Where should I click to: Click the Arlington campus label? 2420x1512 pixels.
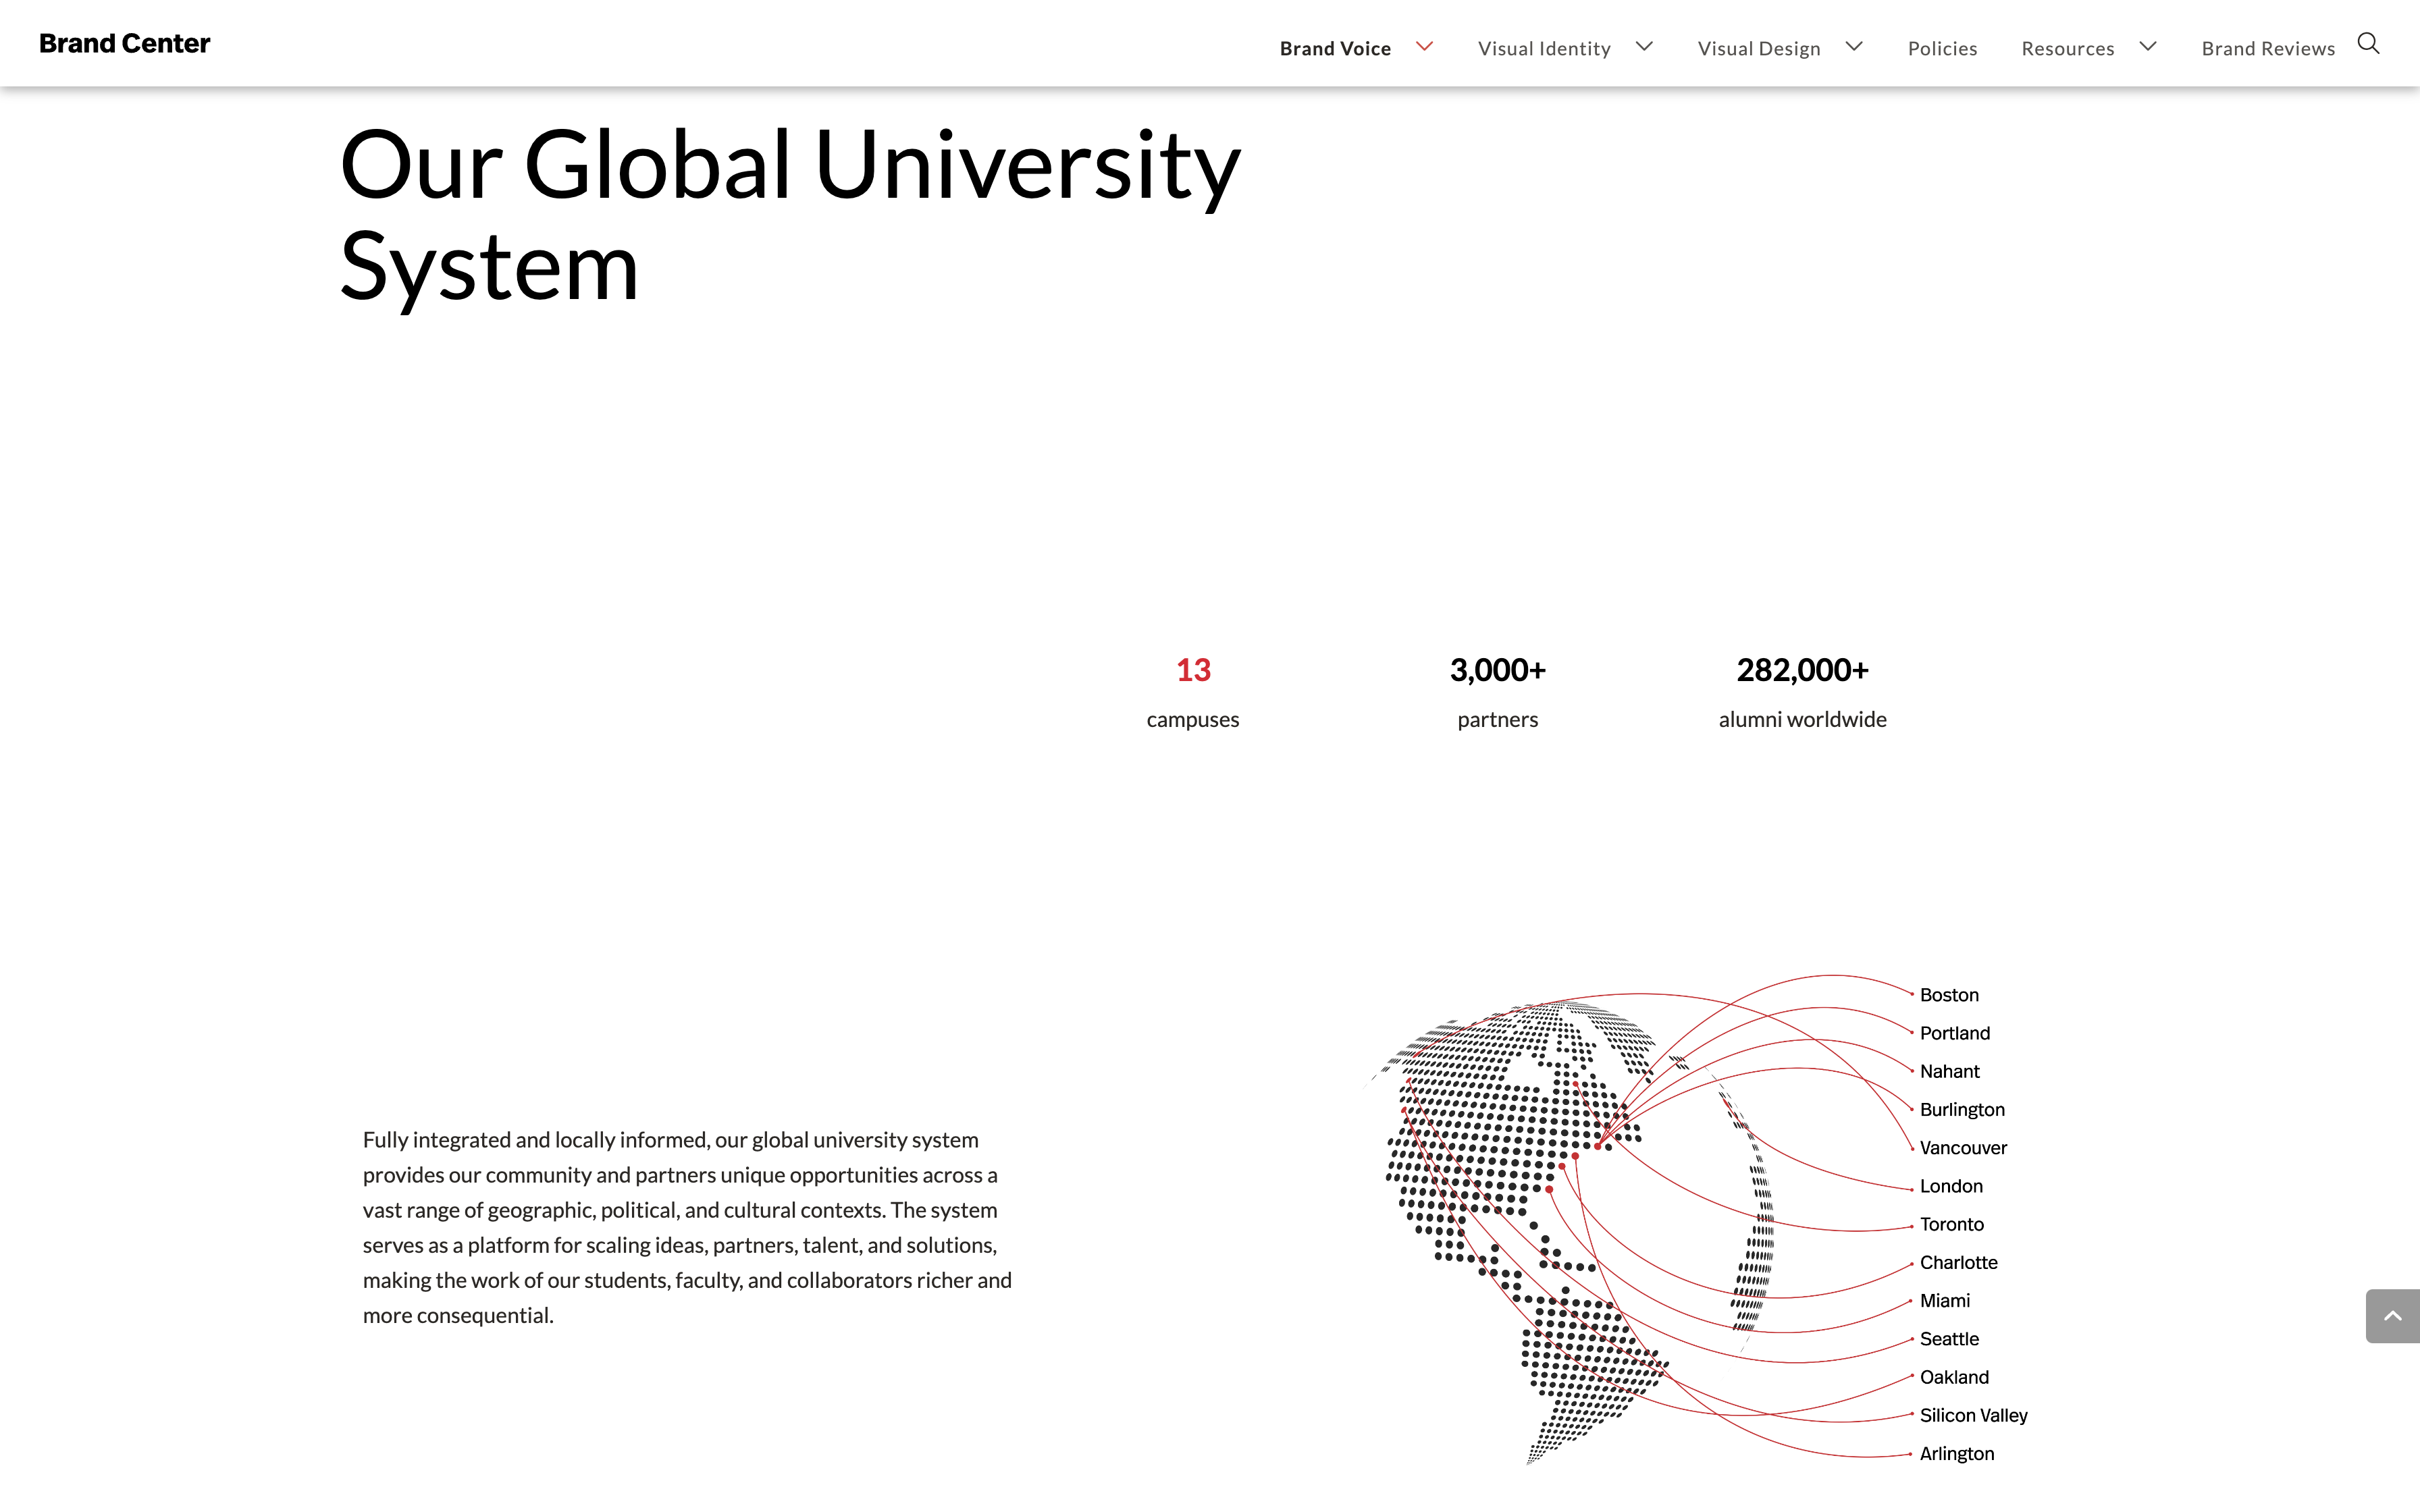[x=1956, y=1454]
